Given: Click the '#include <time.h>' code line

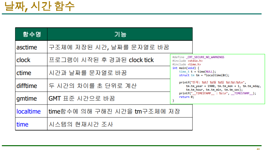Looking at the screenshot, I should (x=186, y=64).
